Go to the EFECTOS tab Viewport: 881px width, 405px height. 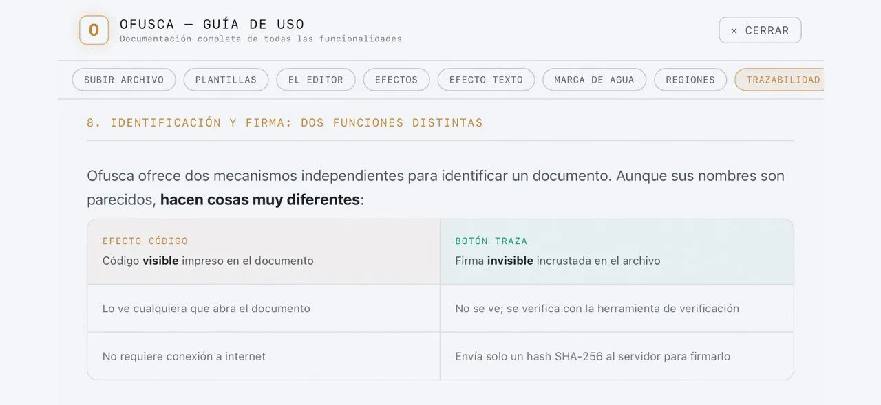(x=396, y=80)
